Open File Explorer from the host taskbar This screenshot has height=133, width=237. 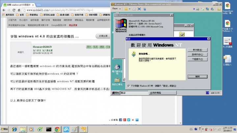tap(23, 129)
